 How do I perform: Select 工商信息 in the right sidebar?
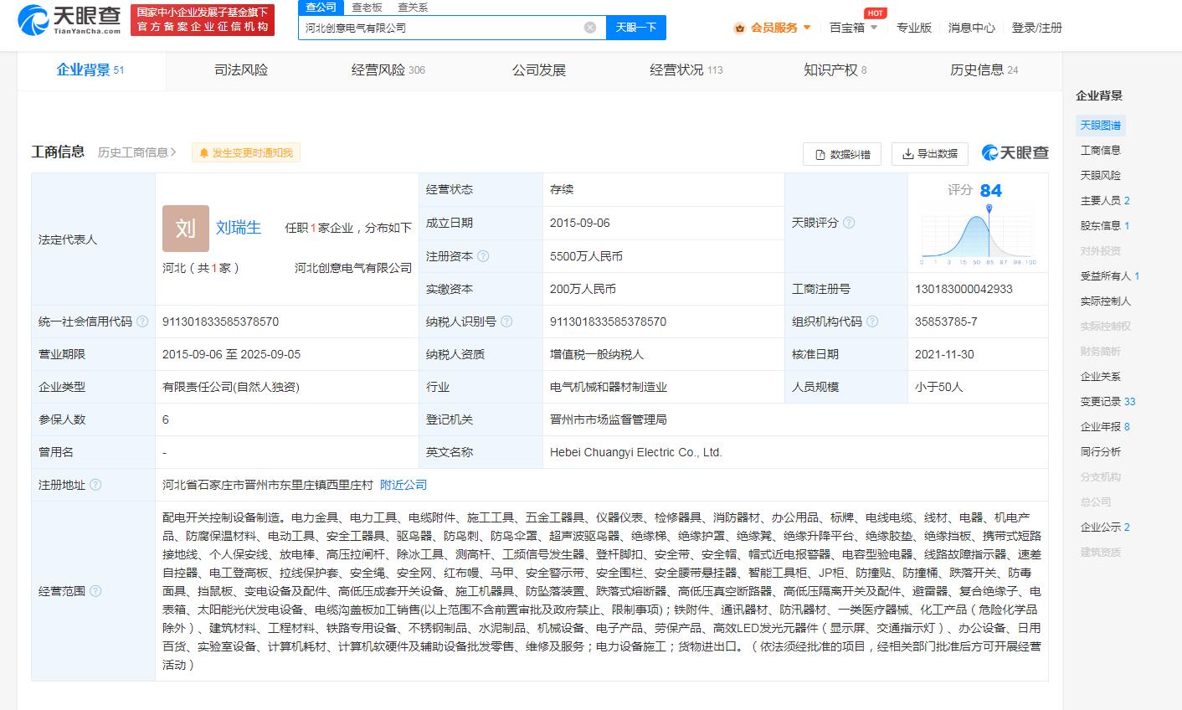coord(1100,151)
